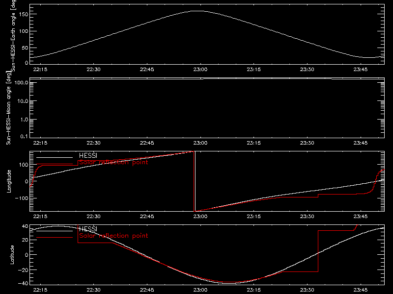Click 150 tick on Sun-HESSI-Earth angle axis
This screenshot has height=294, width=393.
coord(24,14)
